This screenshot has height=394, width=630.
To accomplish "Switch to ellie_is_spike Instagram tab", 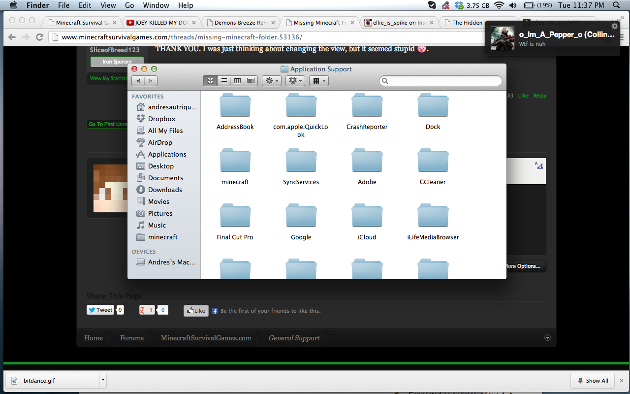I will [x=400, y=22].
